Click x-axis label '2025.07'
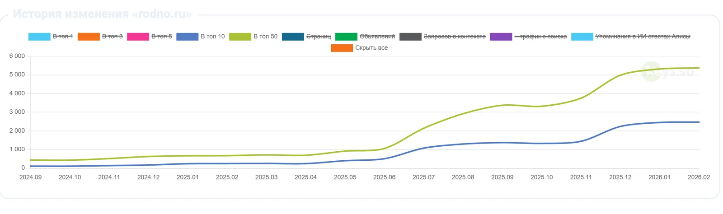This screenshot has width=723, height=214. coord(423,177)
